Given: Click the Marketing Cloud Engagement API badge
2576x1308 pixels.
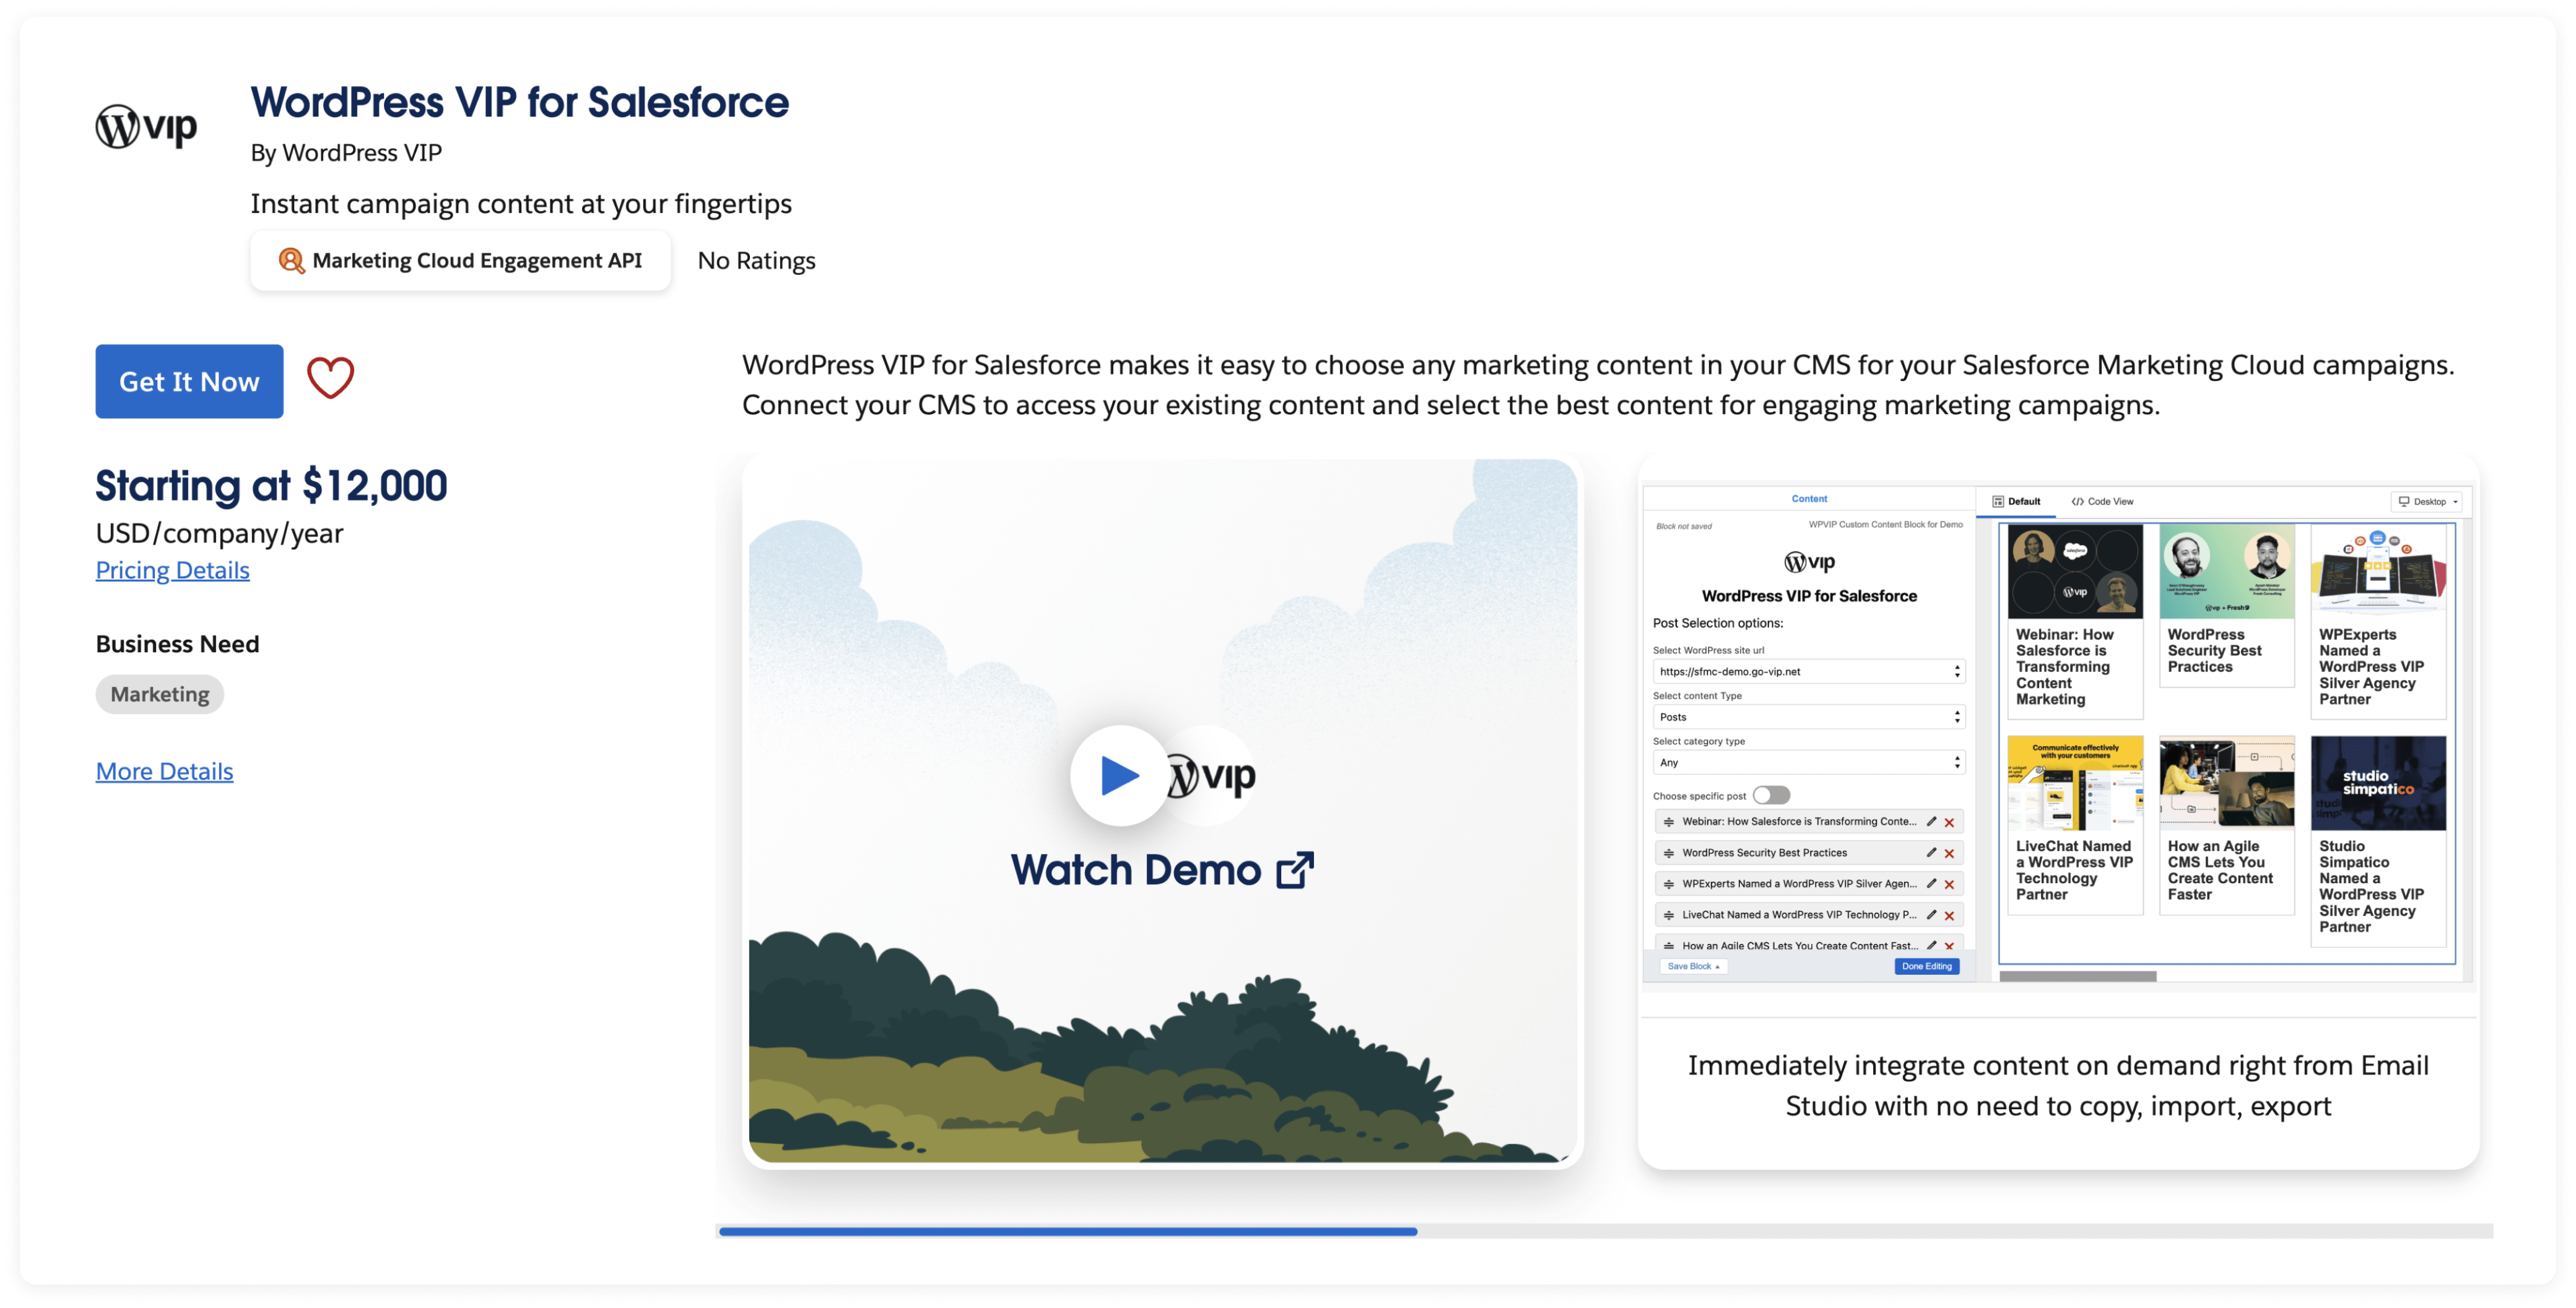Looking at the screenshot, I should (x=460, y=261).
